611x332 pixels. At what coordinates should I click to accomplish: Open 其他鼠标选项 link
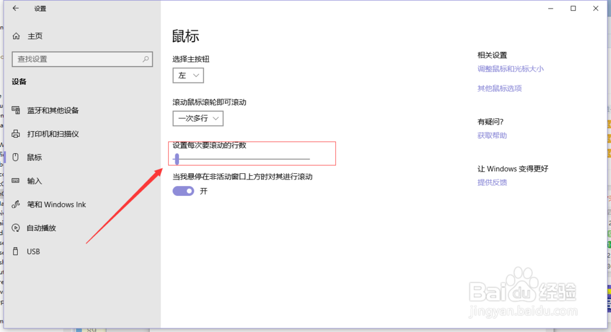click(500, 88)
